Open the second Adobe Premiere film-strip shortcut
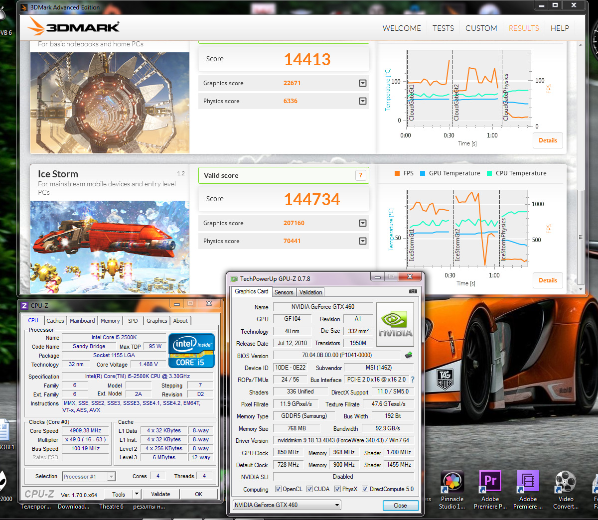Screen dimensions: 598x520 (x=528, y=490)
